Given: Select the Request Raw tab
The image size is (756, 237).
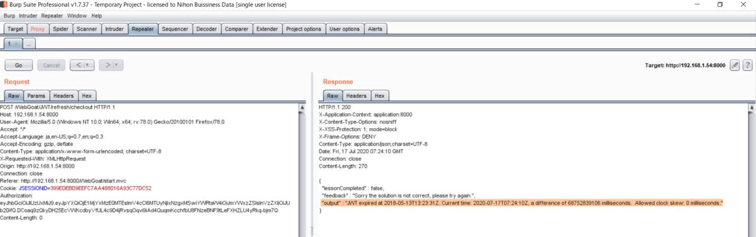Looking at the screenshot, I should [14, 96].
